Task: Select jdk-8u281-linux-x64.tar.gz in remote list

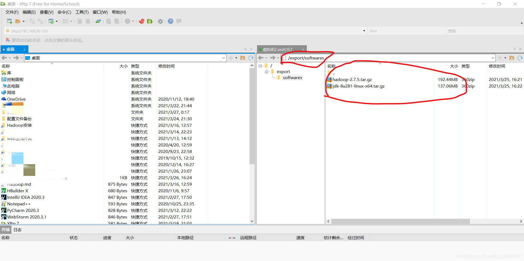Action: point(358,86)
